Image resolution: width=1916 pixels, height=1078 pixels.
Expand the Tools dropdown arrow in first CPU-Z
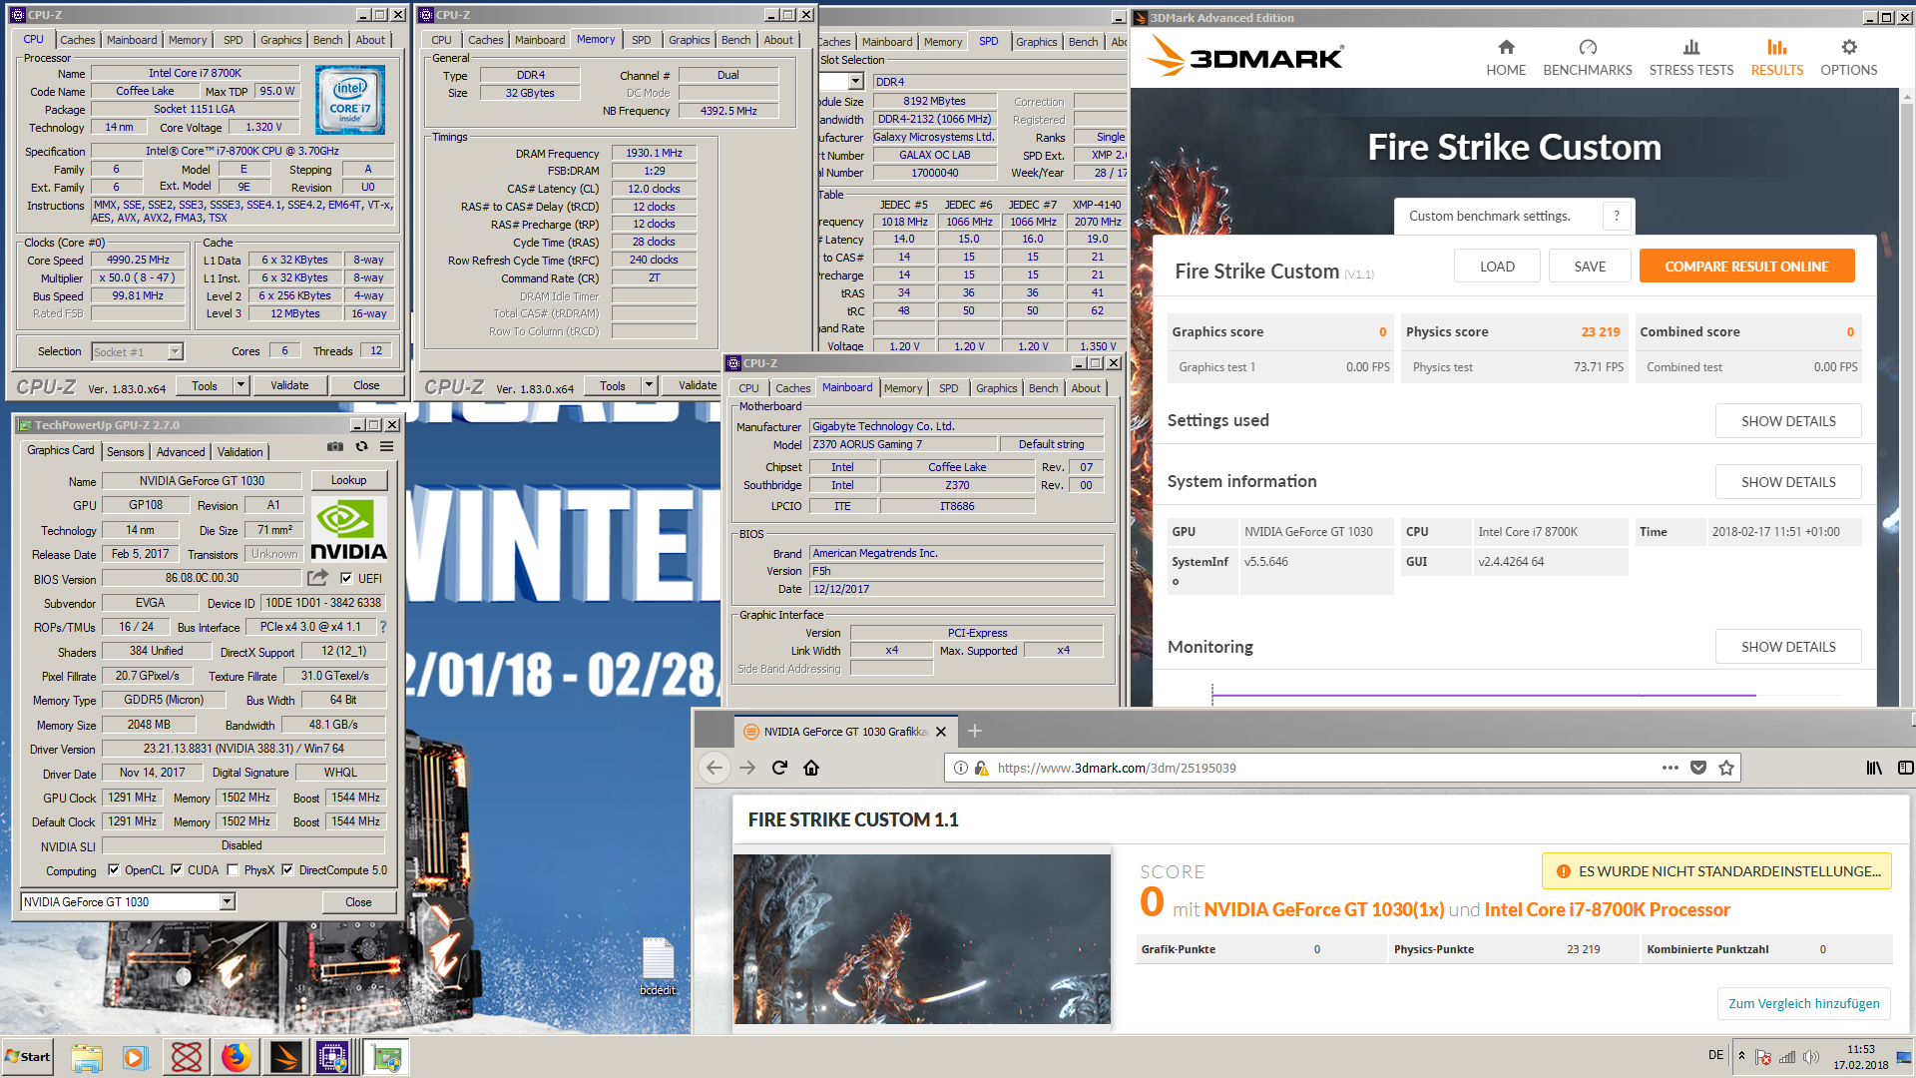240,385
